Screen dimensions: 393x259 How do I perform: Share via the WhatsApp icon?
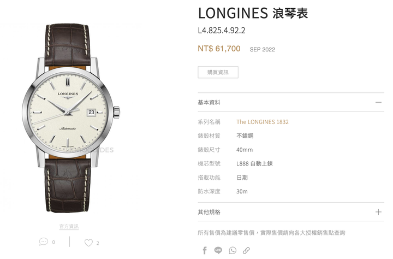point(233,250)
